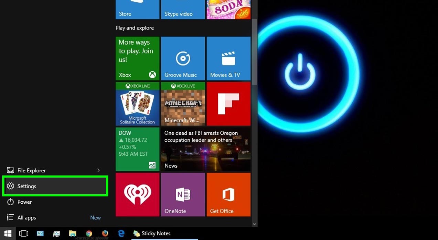This screenshot has width=438, height=240.
Task: Launch Firefox from the taskbar
Action: [105, 233]
